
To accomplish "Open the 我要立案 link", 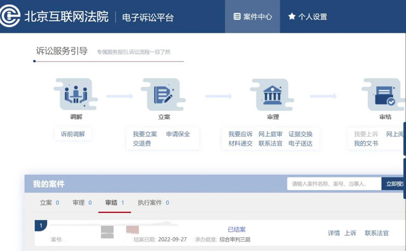I will click(145, 134).
